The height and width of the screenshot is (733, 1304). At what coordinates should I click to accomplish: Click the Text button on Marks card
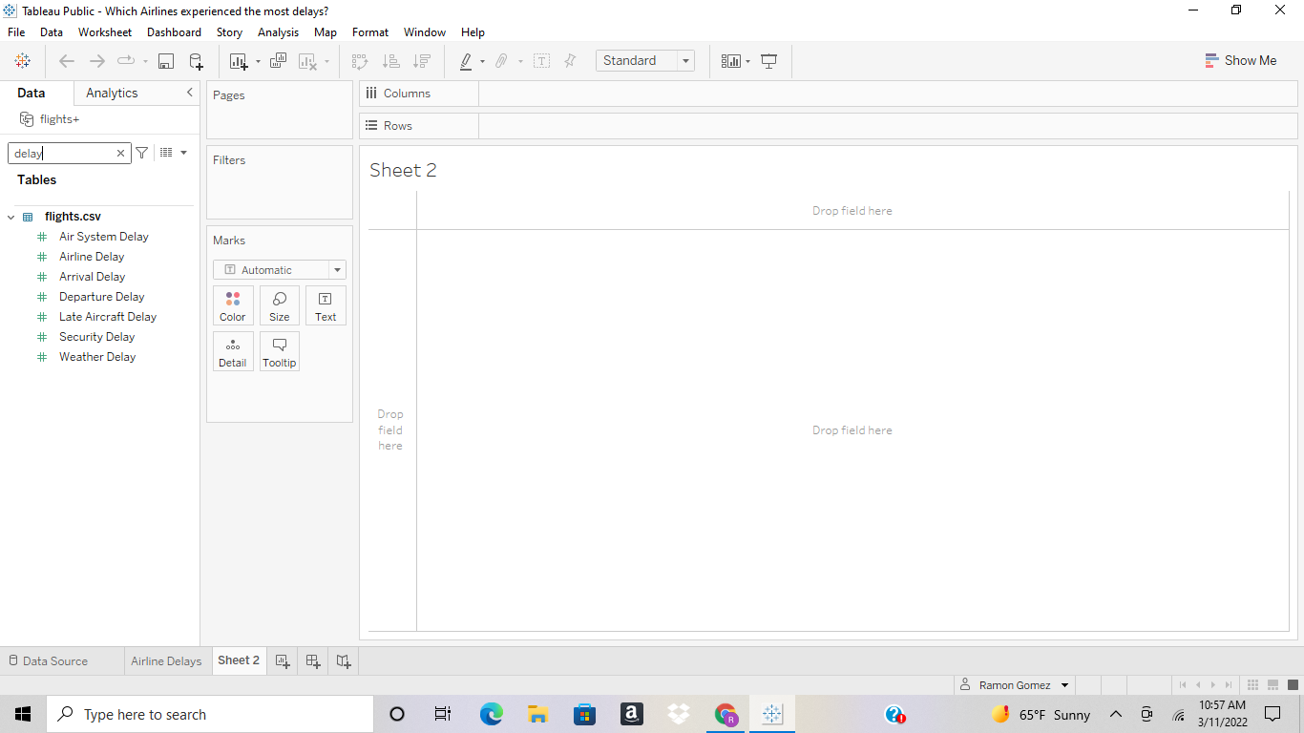326,305
